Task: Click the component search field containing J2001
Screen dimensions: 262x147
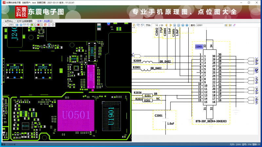Action: click(11, 25)
